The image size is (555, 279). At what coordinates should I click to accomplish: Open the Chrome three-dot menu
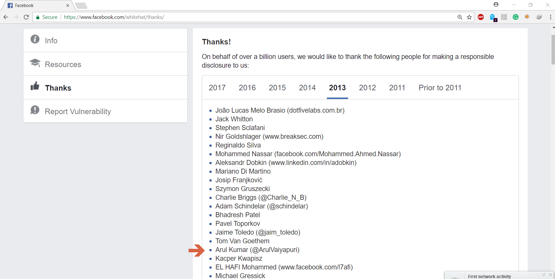[x=550, y=17]
